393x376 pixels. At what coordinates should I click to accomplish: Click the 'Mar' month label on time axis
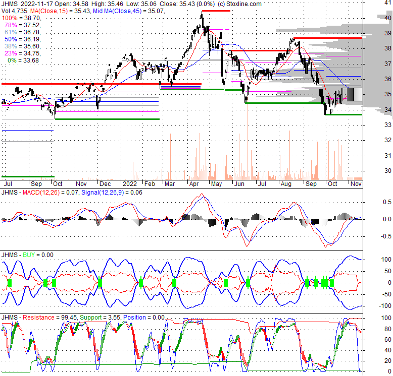170,184
